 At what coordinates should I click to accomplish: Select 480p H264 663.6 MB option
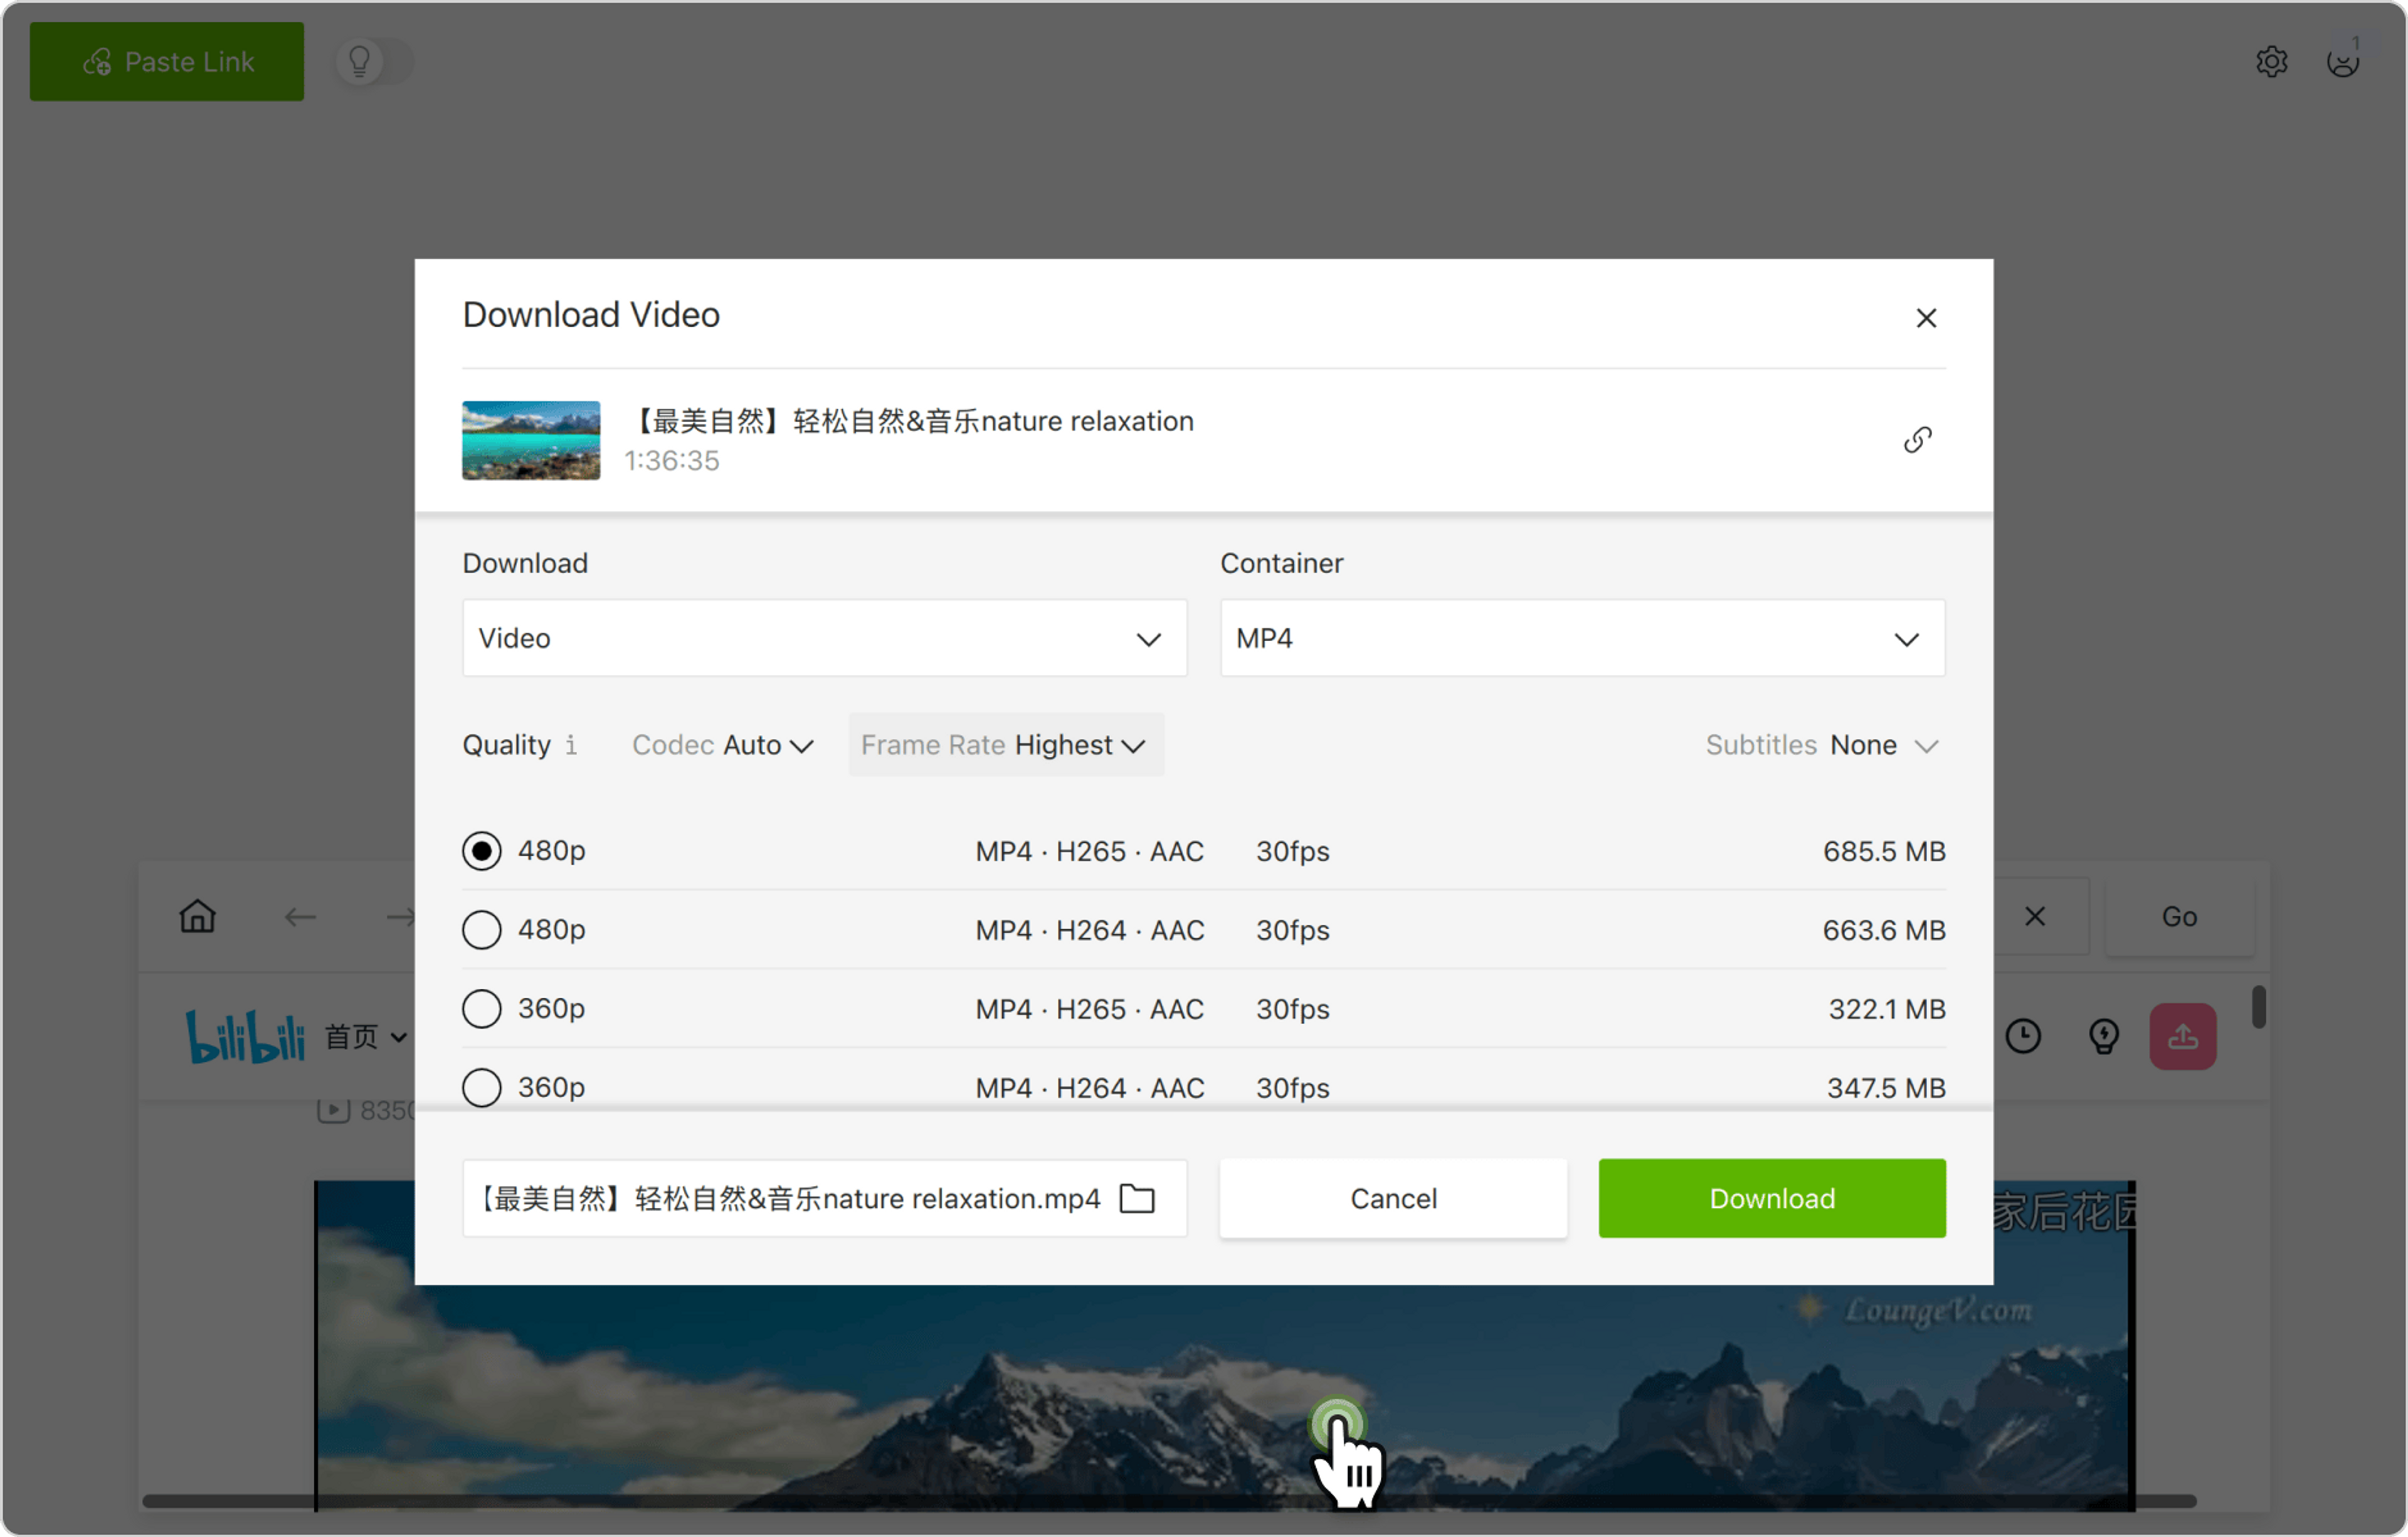tap(481, 930)
